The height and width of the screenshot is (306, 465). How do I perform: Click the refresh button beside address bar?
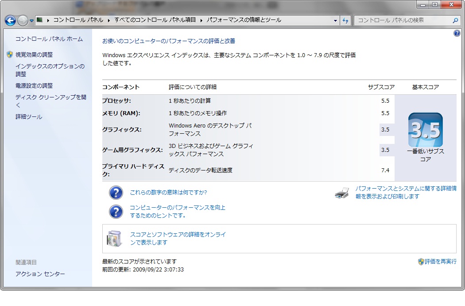point(345,20)
